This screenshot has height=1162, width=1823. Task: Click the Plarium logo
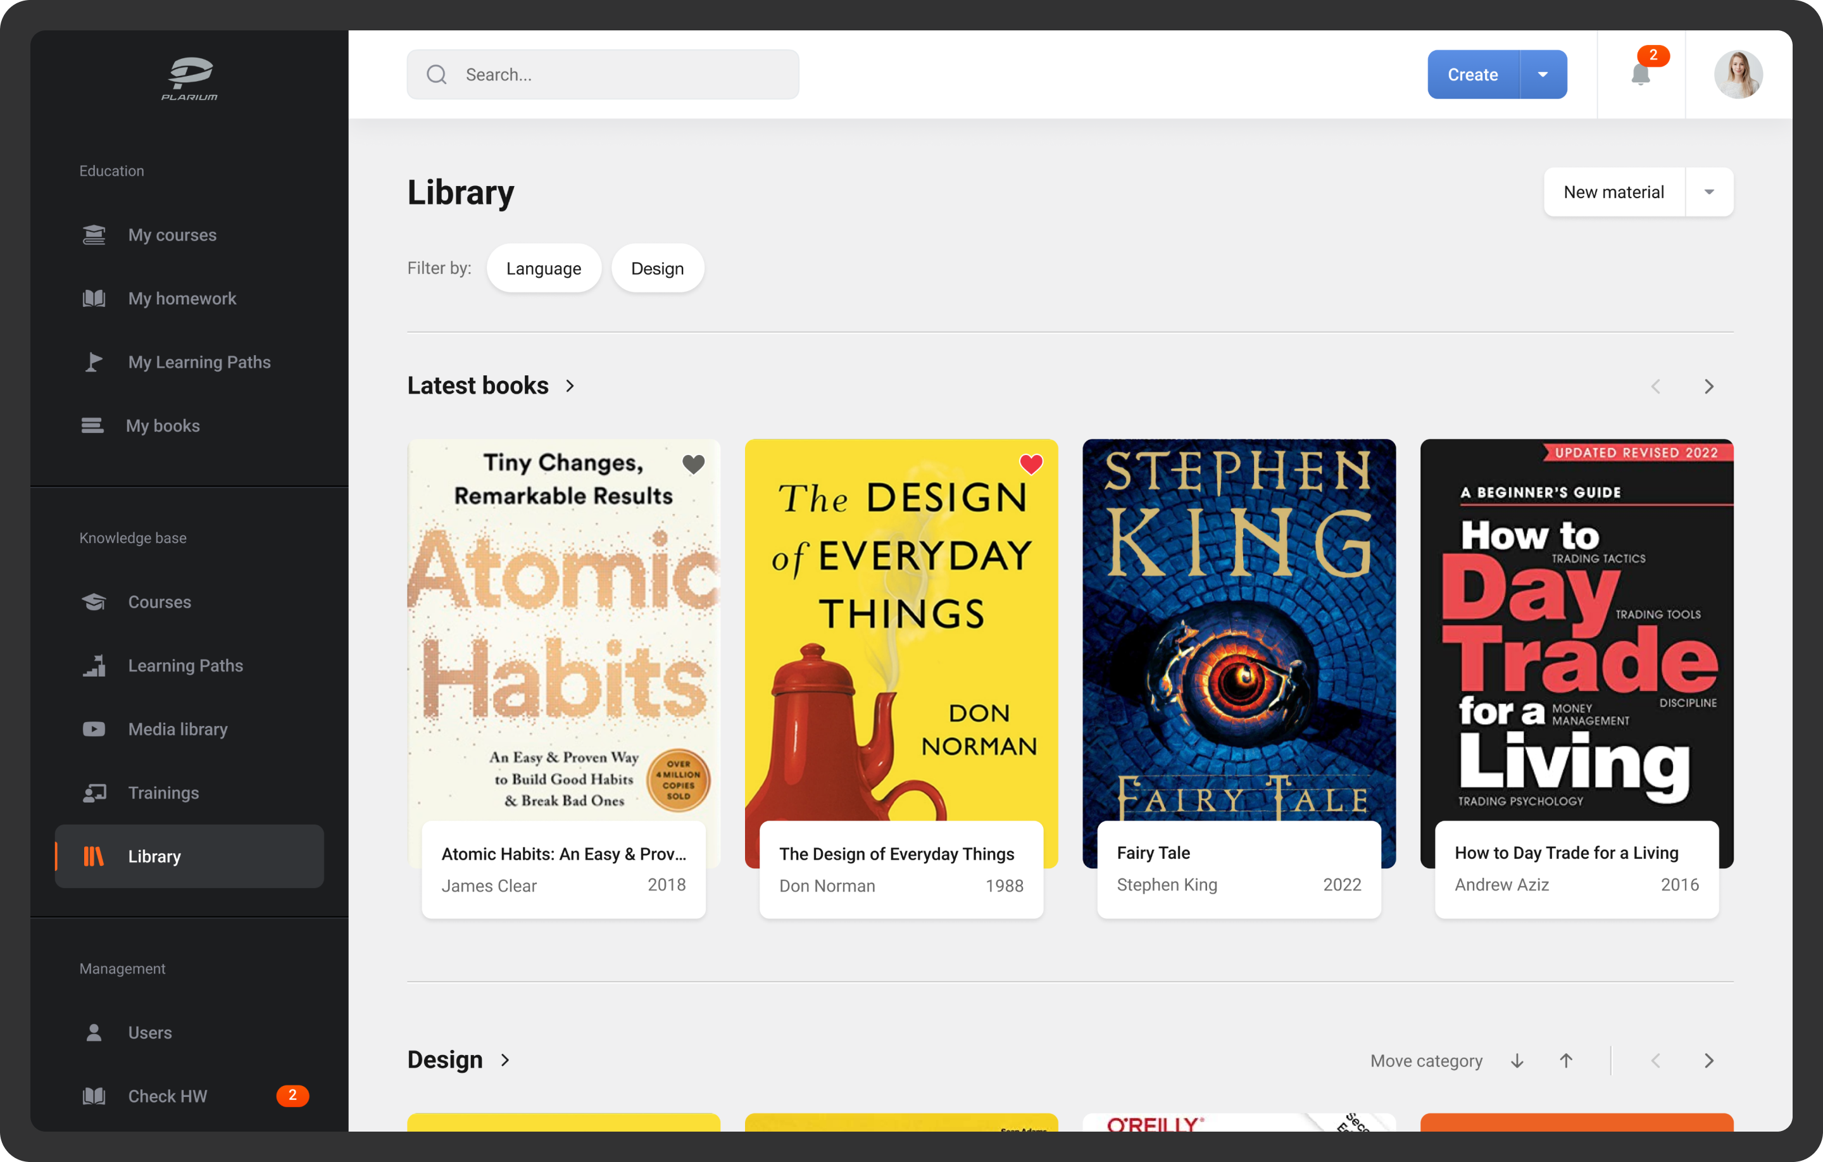coord(189,78)
